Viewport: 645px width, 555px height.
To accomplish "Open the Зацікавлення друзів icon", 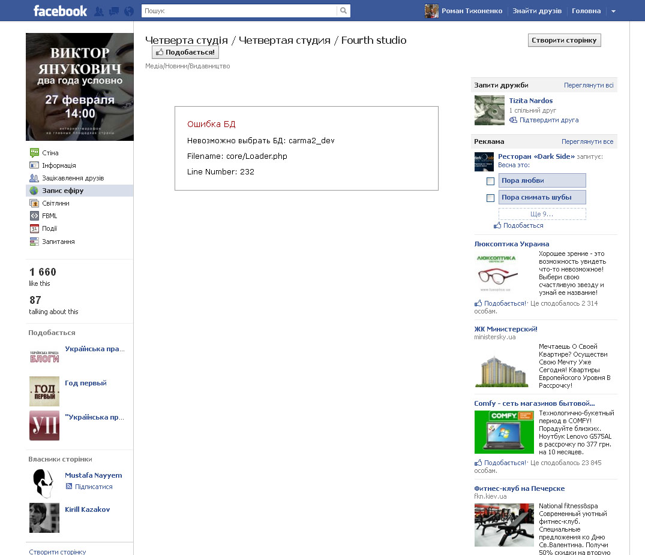I will point(34,178).
